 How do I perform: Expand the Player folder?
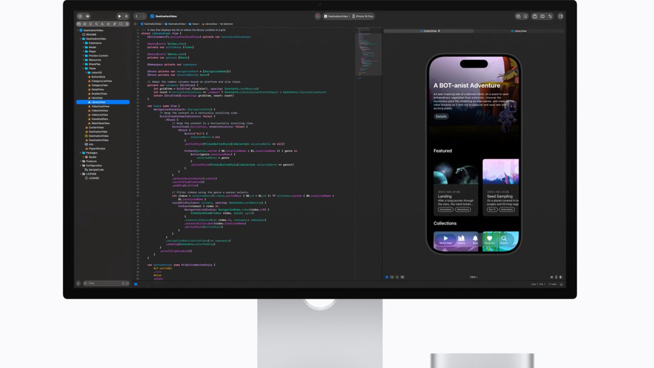[83, 52]
